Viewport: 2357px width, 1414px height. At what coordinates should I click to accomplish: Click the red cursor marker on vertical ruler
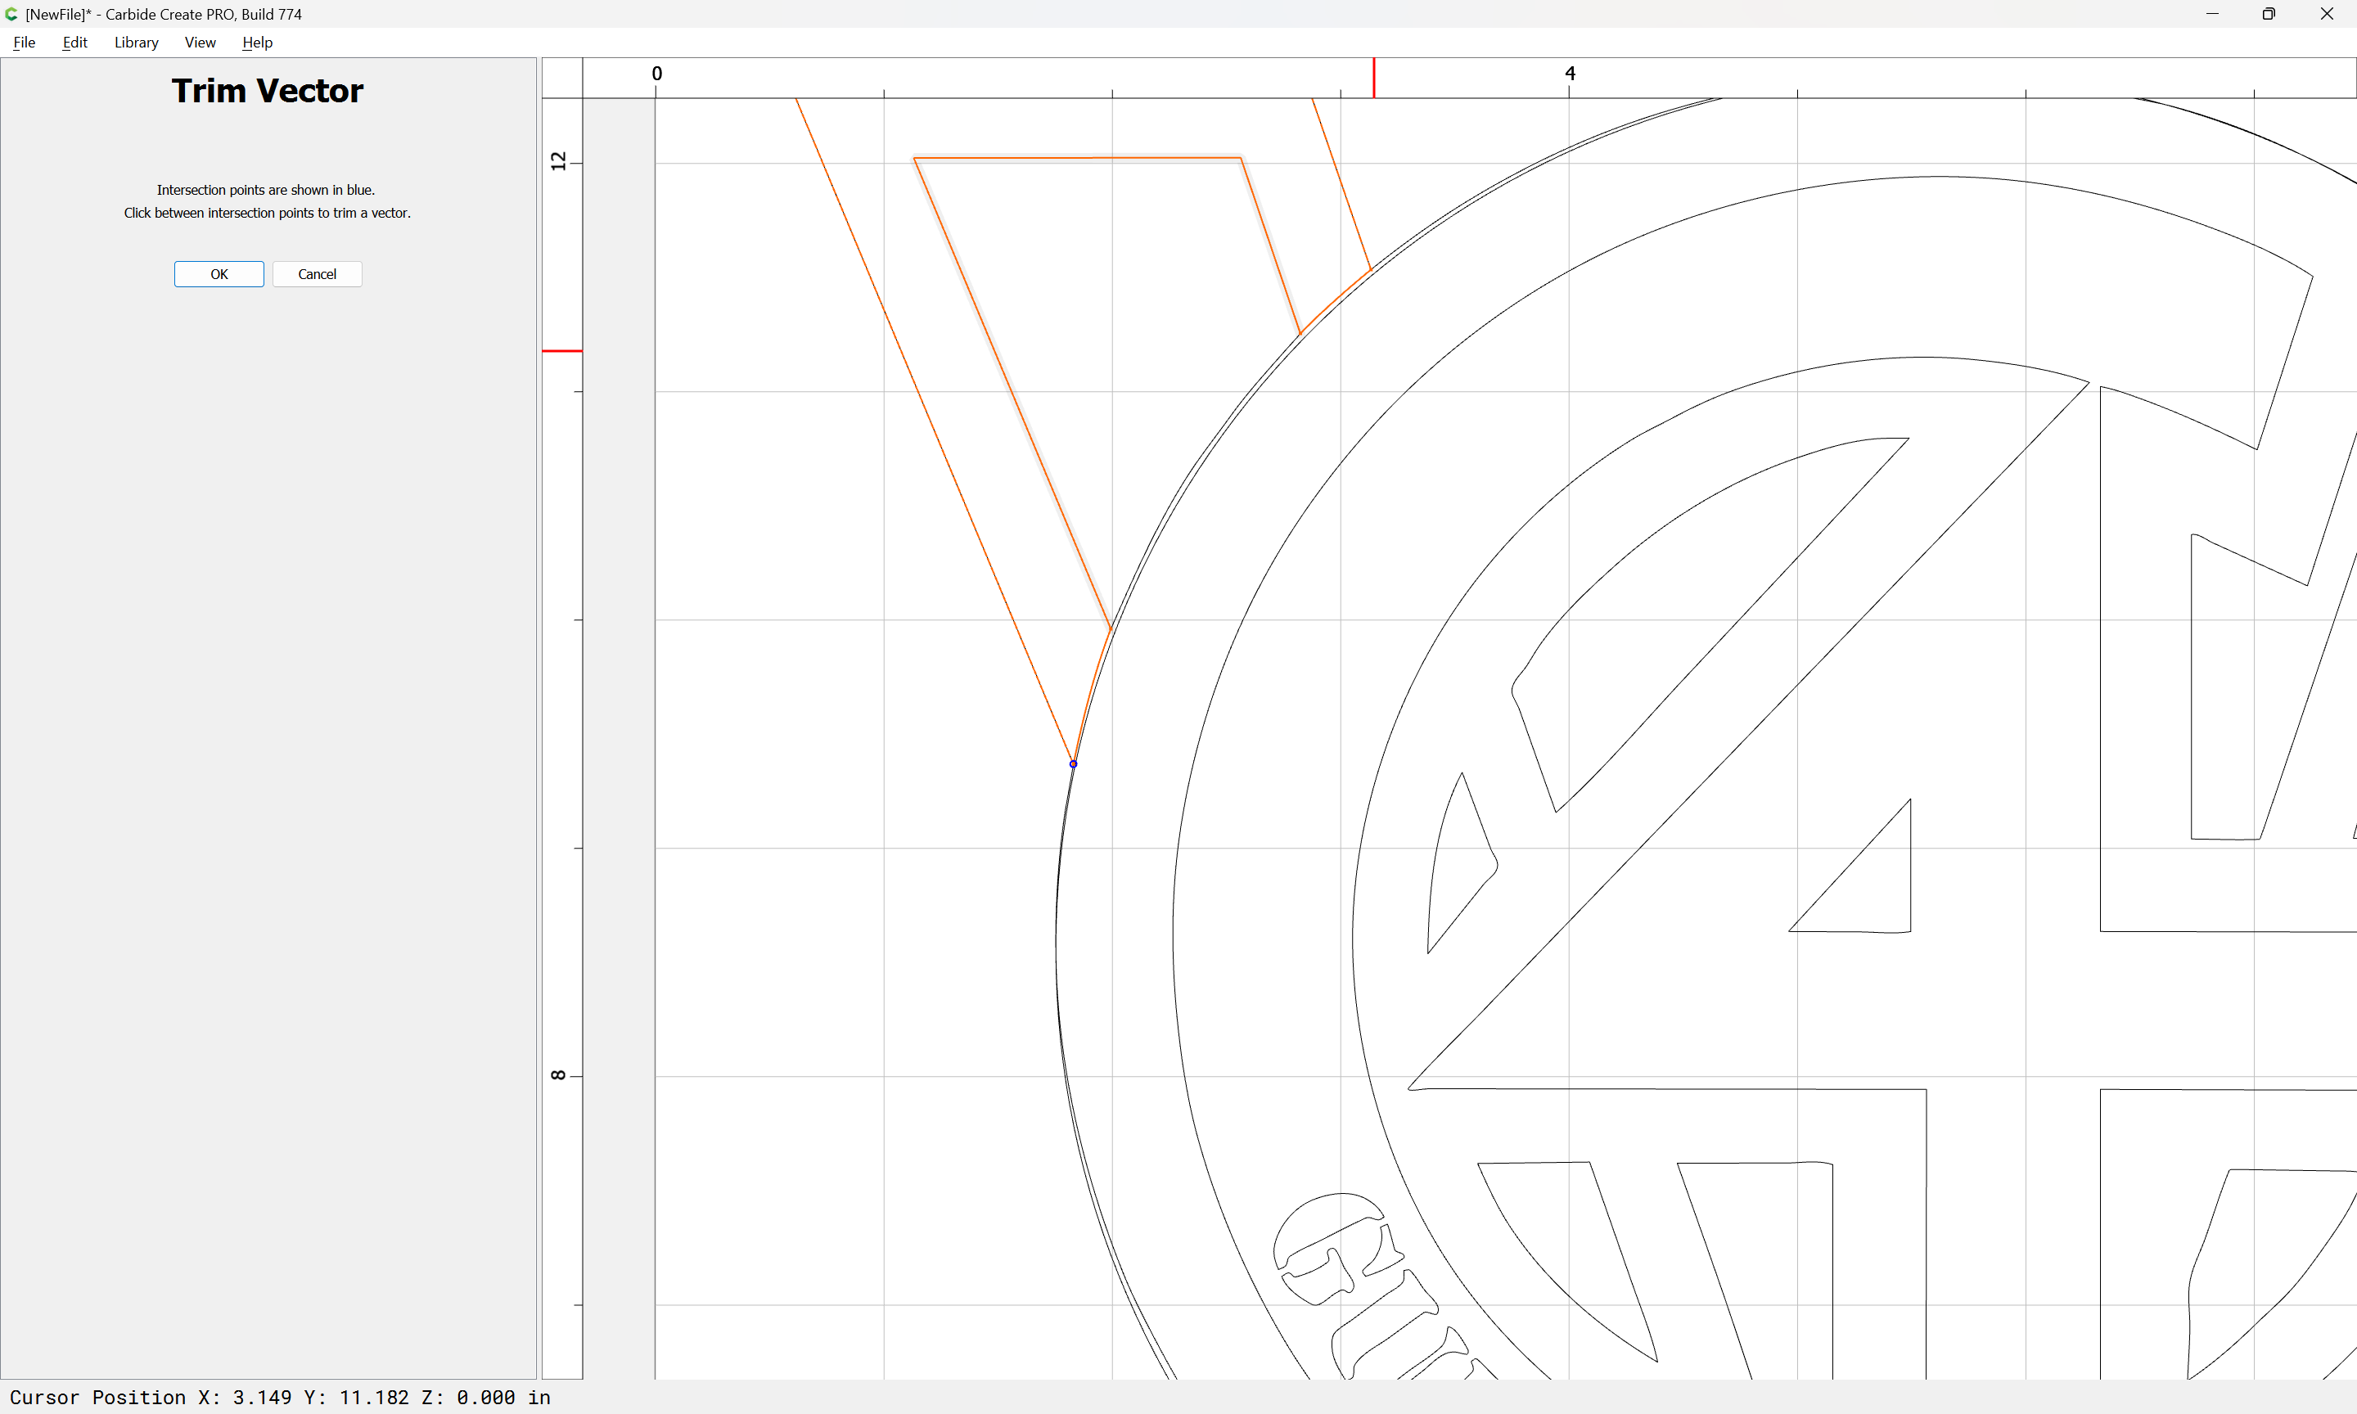coord(562,351)
